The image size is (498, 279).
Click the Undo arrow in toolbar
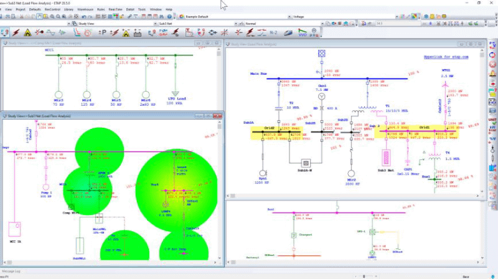coord(84,17)
